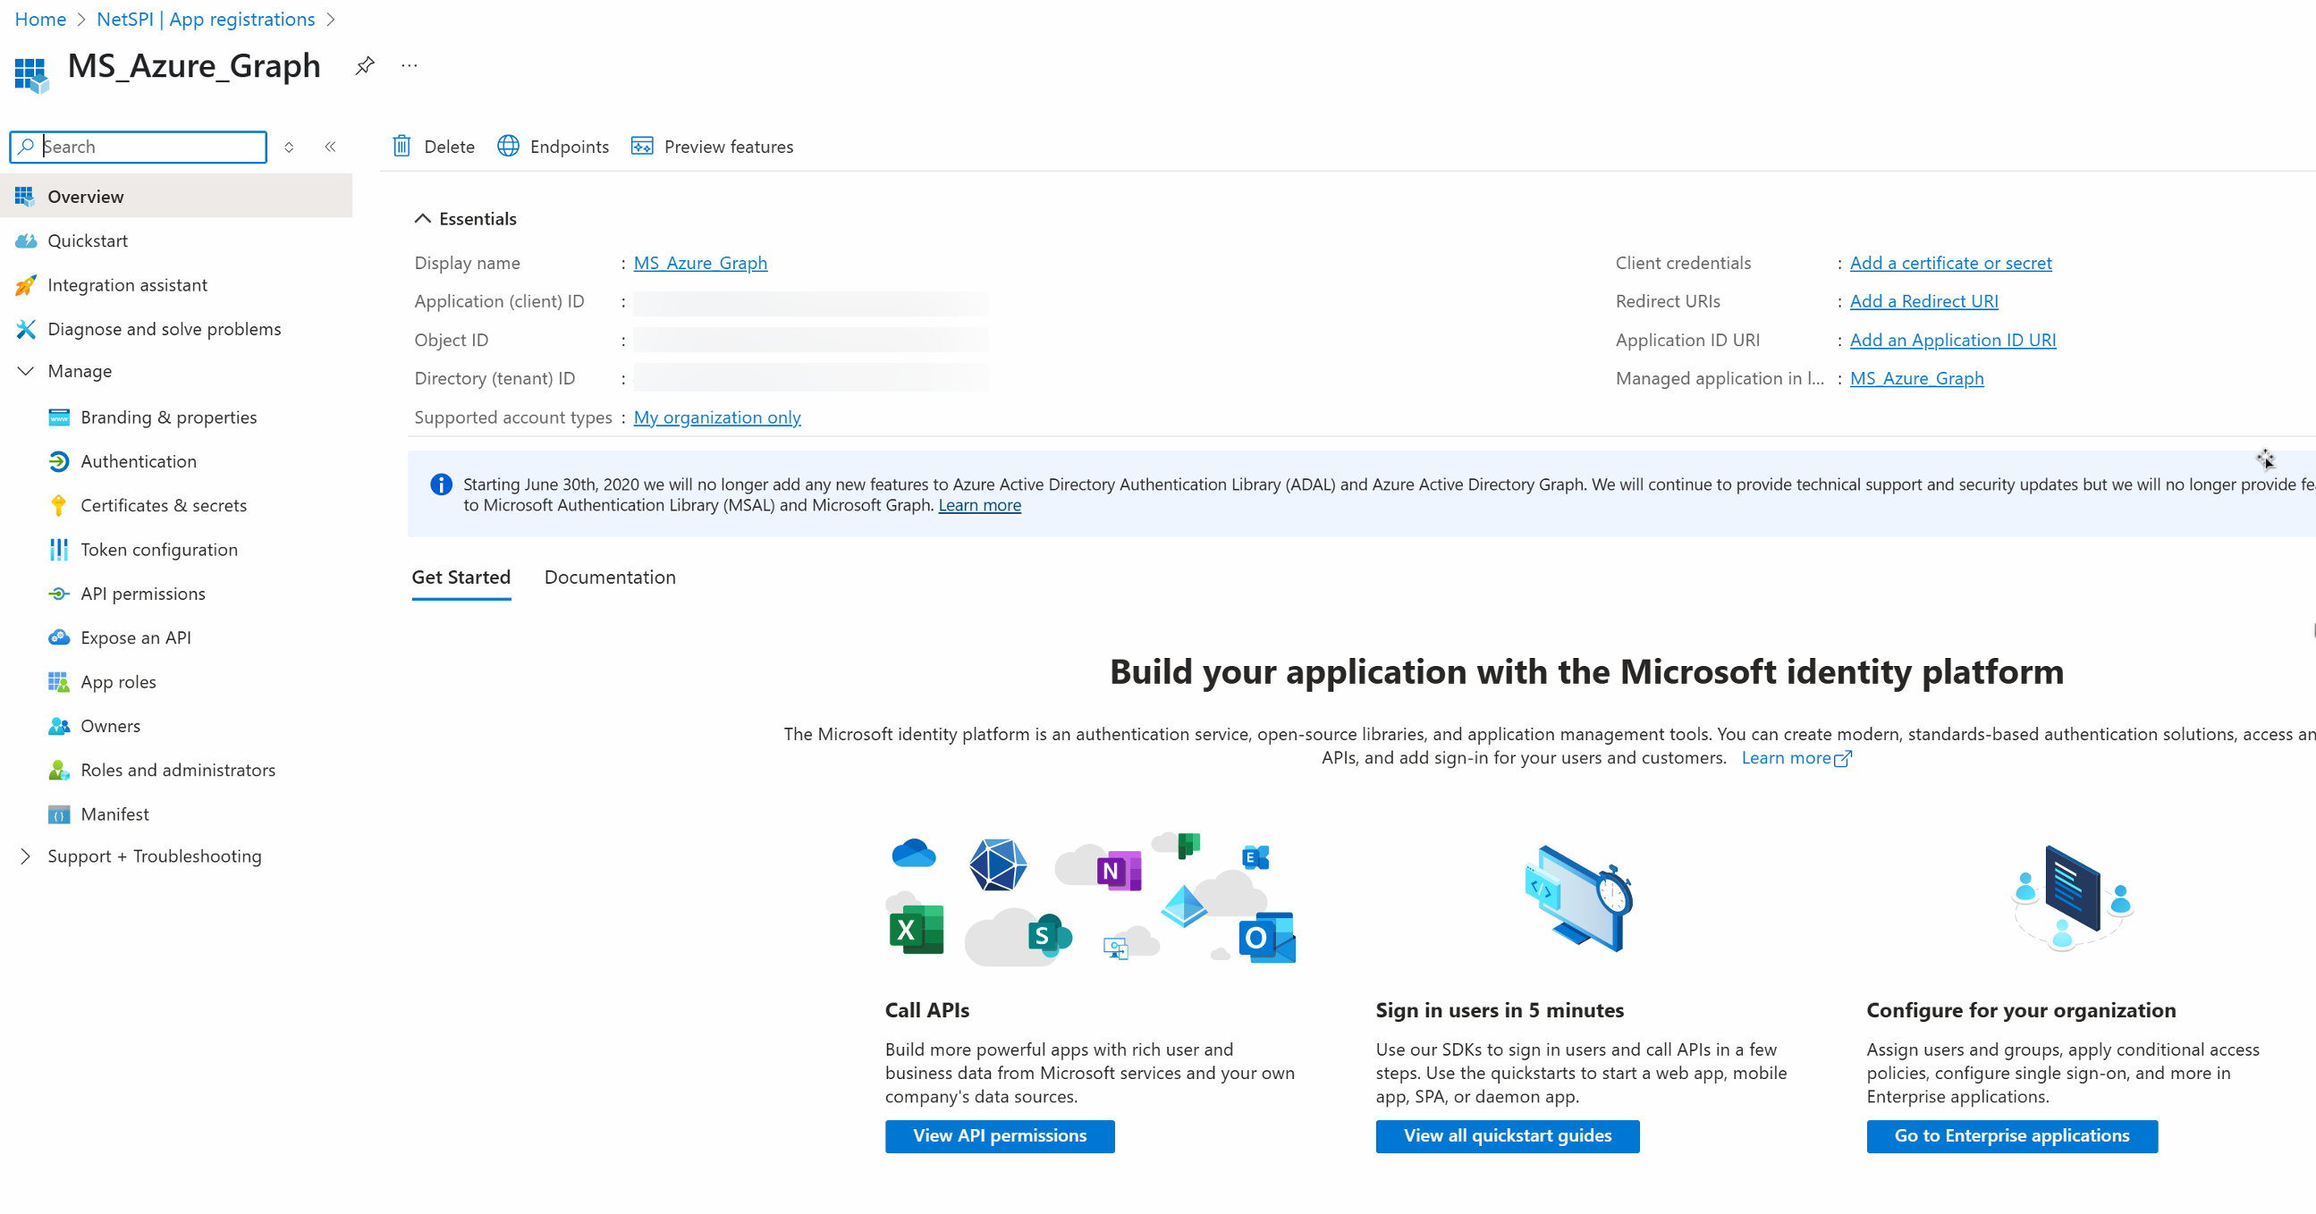This screenshot has height=1214, width=2316.
Task: Open the more options ellipsis beside the title
Action: click(x=409, y=65)
